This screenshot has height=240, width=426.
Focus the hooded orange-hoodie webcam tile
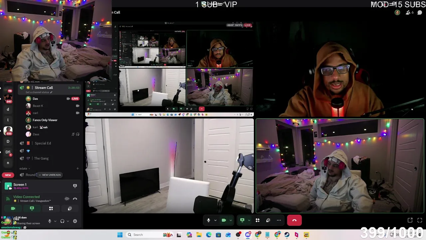pyautogui.click(x=340, y=70)
